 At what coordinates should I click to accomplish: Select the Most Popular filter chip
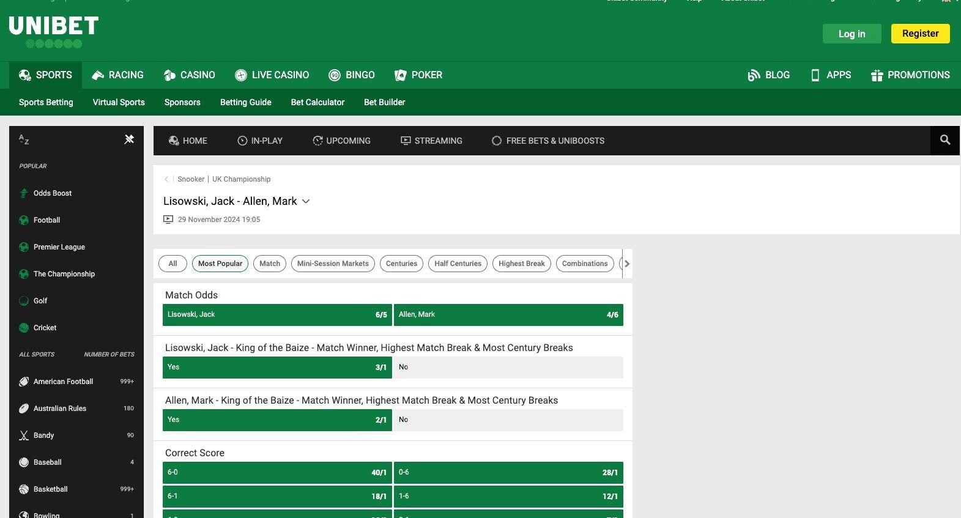coord(220,264)
